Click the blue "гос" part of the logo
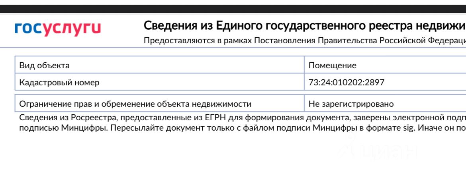This screenshot has height=185, width=466. (x=28, y=28)
